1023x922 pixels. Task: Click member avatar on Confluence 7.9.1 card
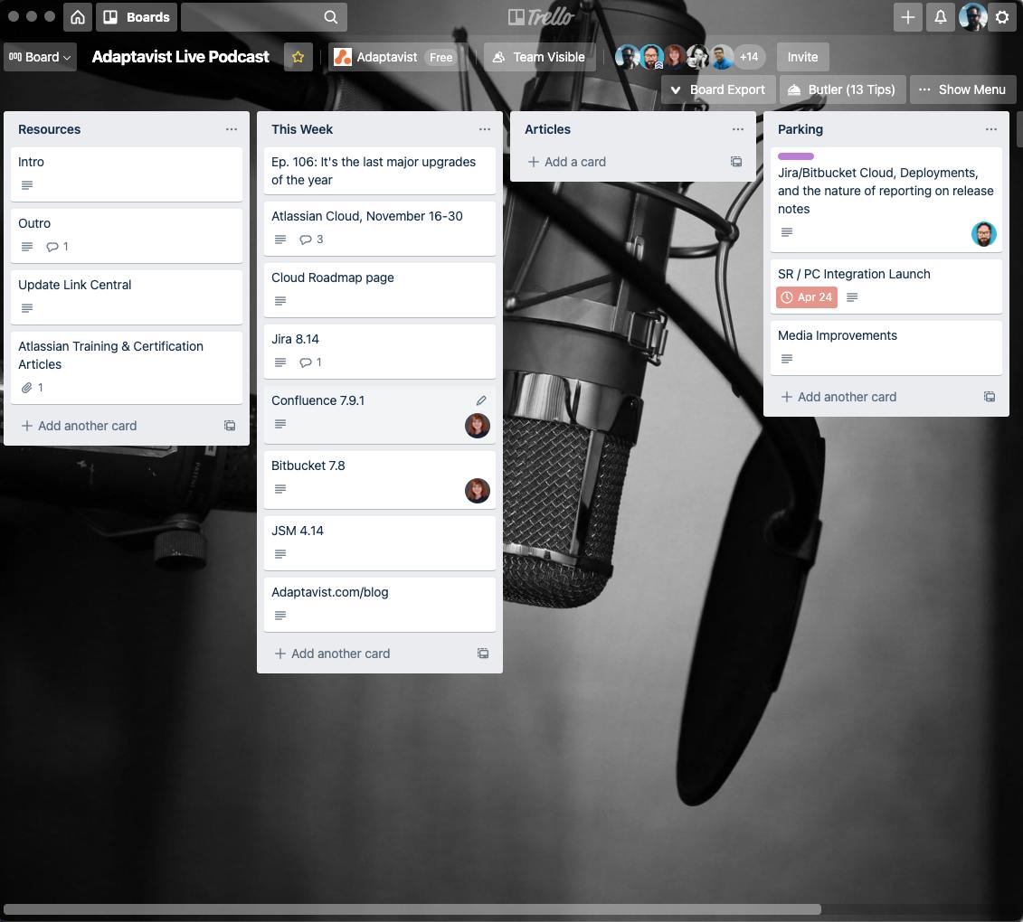[477, 426]
